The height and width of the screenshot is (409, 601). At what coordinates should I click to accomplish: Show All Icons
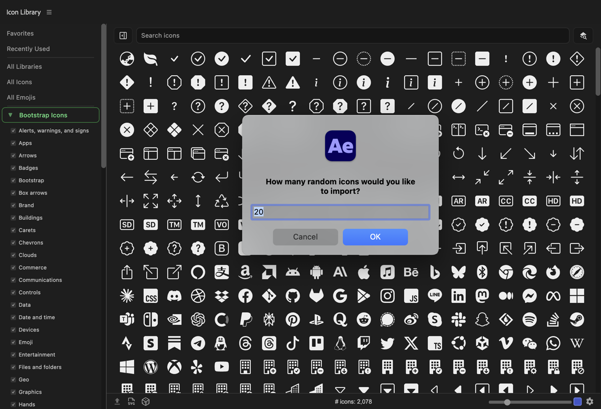19,82
